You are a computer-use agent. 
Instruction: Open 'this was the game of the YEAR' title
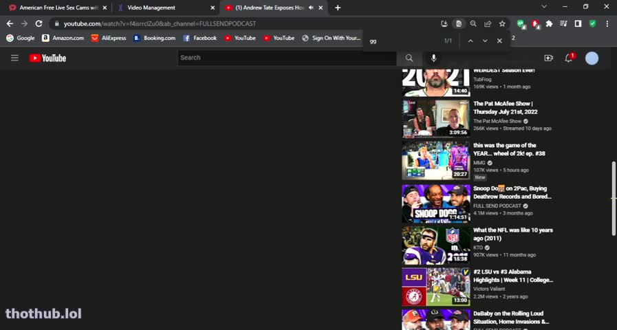pyautogui.click(x=509, y=149)
